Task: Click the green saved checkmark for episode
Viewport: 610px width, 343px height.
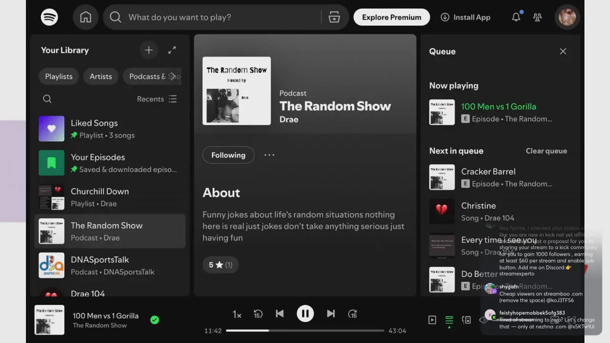Action: click(154, 320)
